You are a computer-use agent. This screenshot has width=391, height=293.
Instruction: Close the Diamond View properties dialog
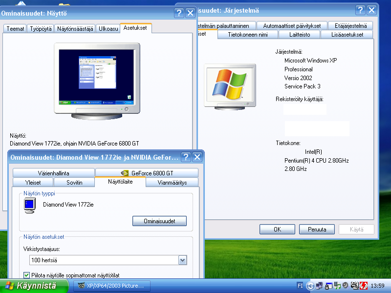pyautogui.click(x=197, y=157)
